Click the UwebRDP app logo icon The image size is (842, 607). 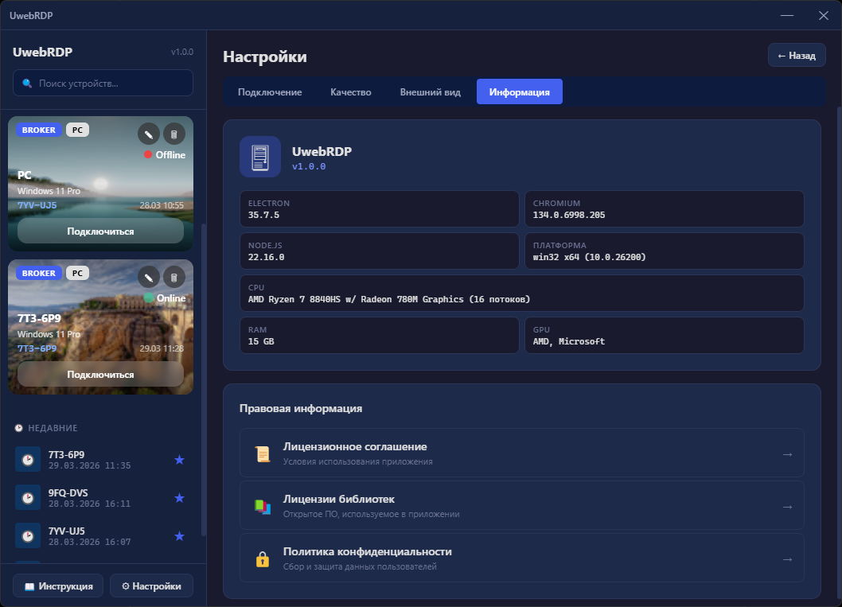[x=260, y=157]
